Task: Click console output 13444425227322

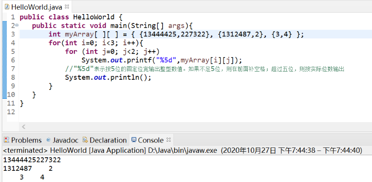Action: [x=32, y=160]
